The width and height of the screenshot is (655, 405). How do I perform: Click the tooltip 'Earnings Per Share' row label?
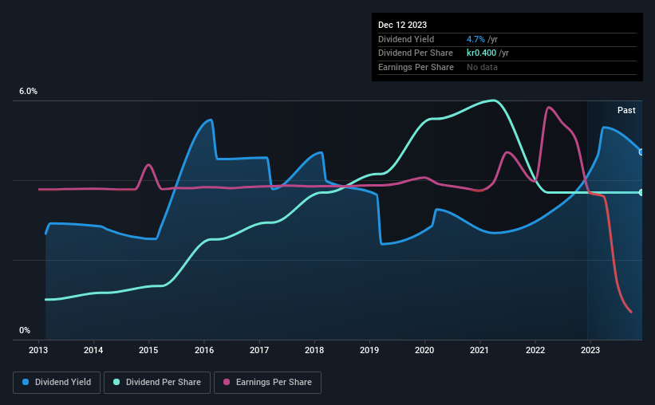[x=416, y=67]
